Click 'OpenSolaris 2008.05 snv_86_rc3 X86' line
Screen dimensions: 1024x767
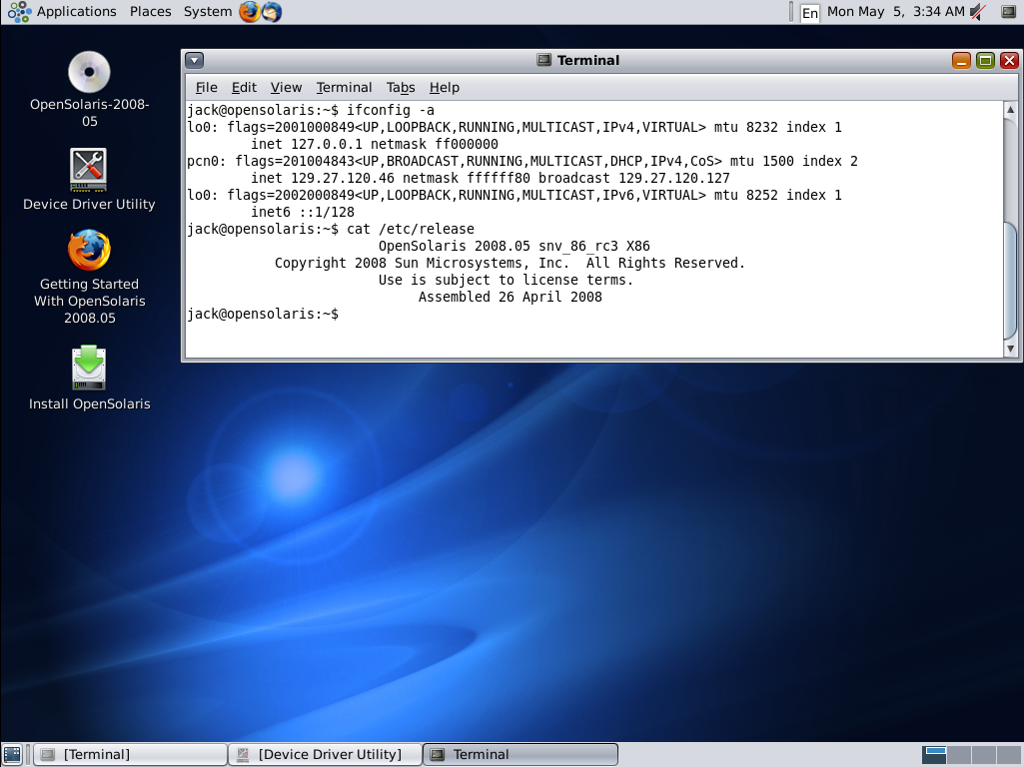click(513, 246)
